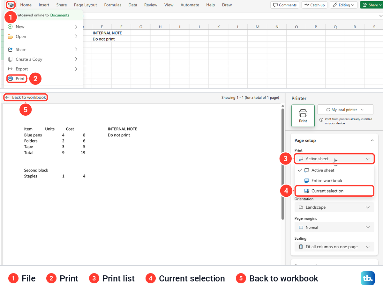Expand the New submenu chevron
Image resolution: width=383 pixels, height=291 pixels.
coord(76,27)
